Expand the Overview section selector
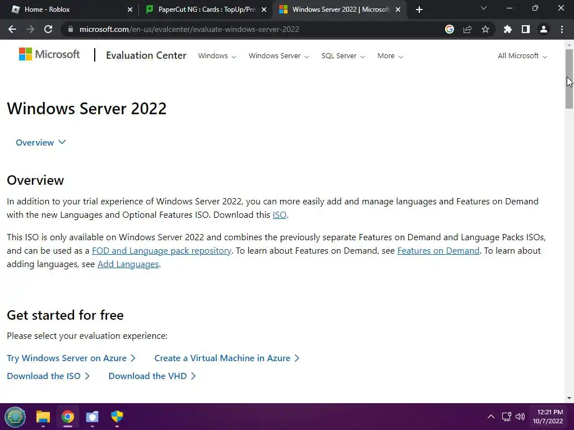Viewport: 574px width, 430px height. (40, 142)
